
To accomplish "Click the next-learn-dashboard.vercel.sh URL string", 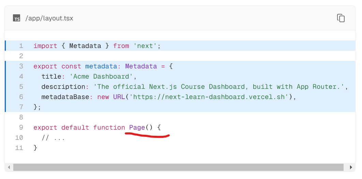I will pyautogui.click(x=209, y=97).
